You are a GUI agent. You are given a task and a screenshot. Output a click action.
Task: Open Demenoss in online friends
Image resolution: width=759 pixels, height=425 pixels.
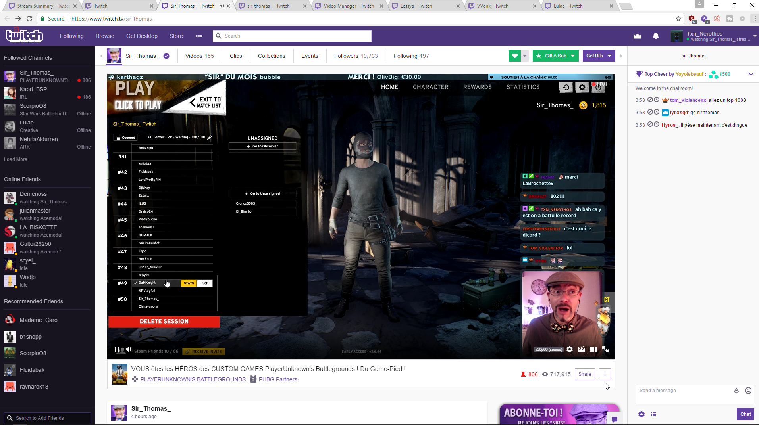[x=48, y=197]
